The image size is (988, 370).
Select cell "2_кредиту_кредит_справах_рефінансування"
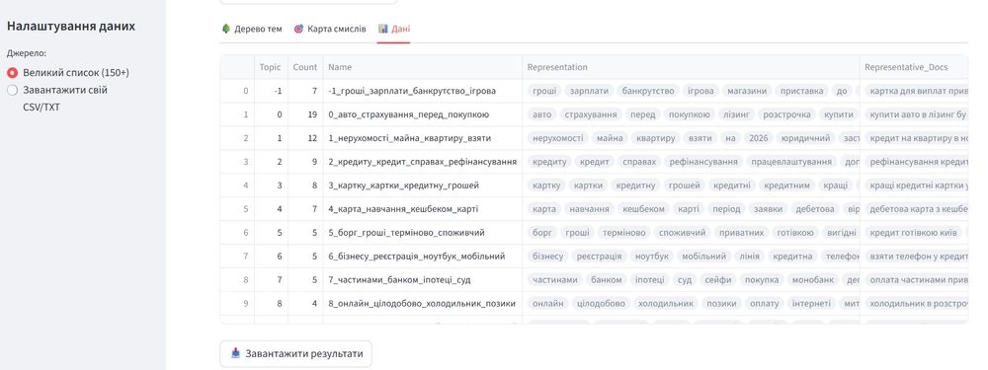coord(423,162)
